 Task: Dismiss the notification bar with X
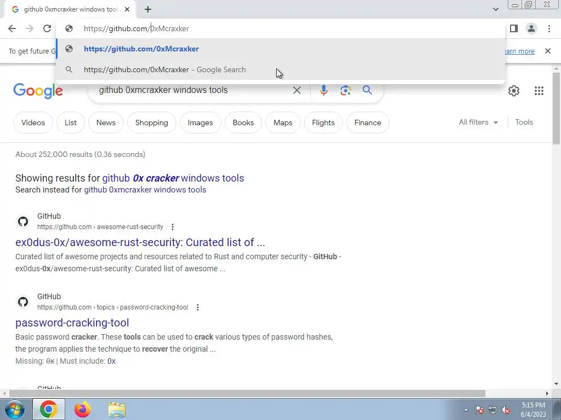coord(547,51)
